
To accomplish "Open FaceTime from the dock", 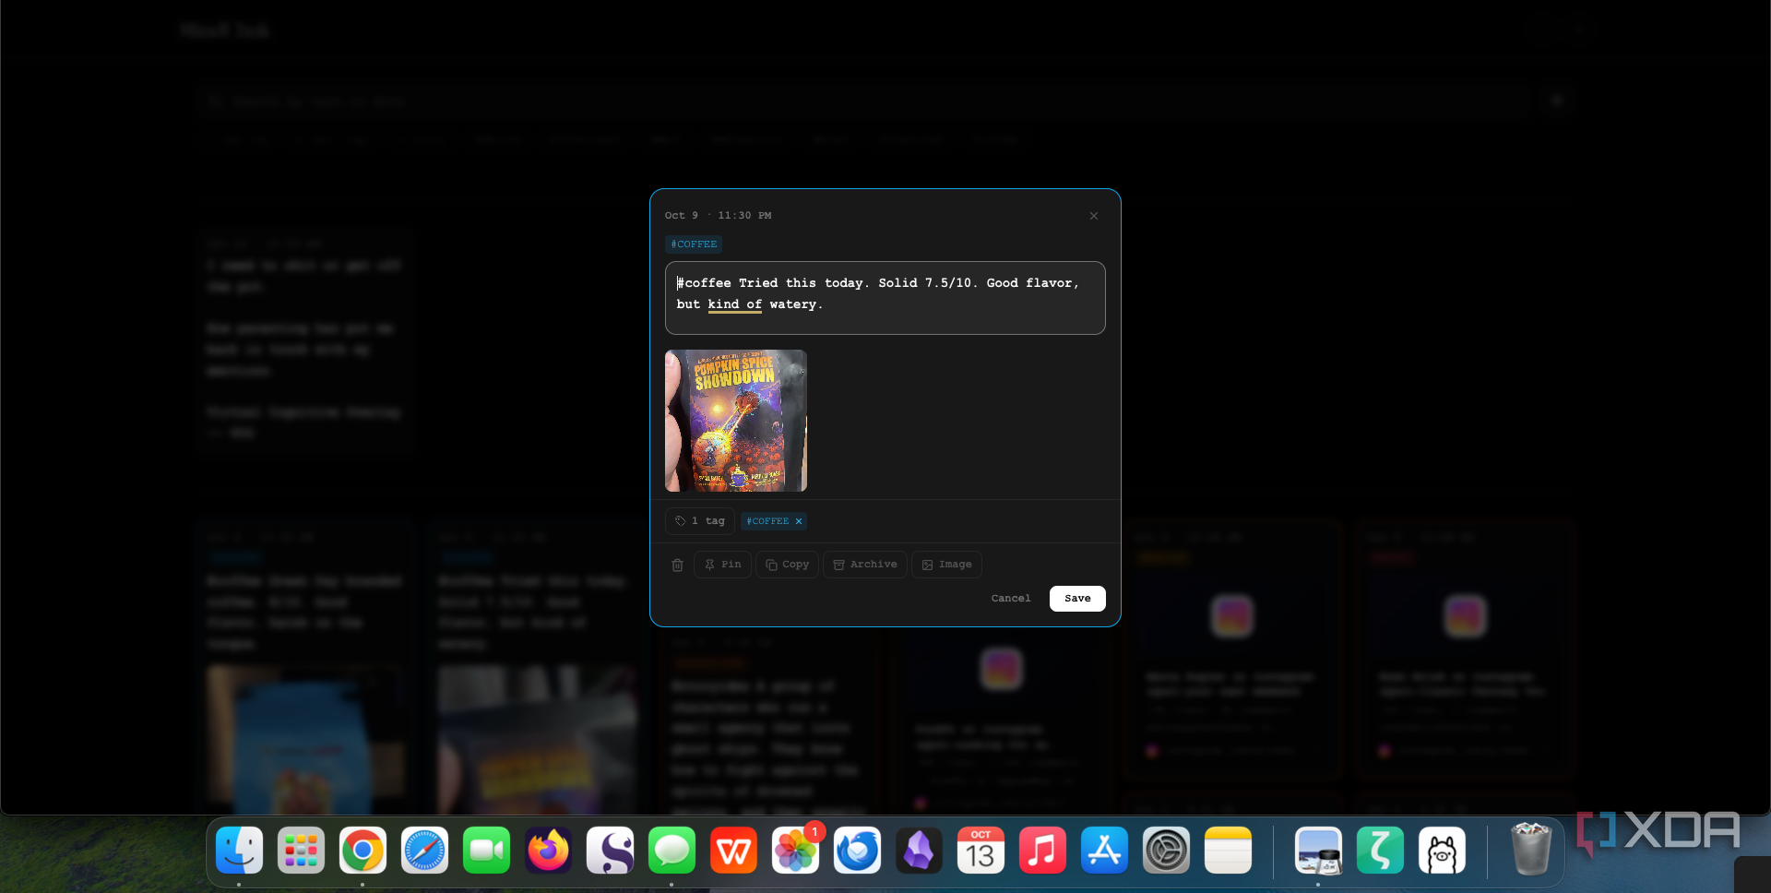I will (x=486, y=850).
